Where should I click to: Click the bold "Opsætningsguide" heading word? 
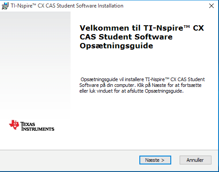tap(116, 46)
